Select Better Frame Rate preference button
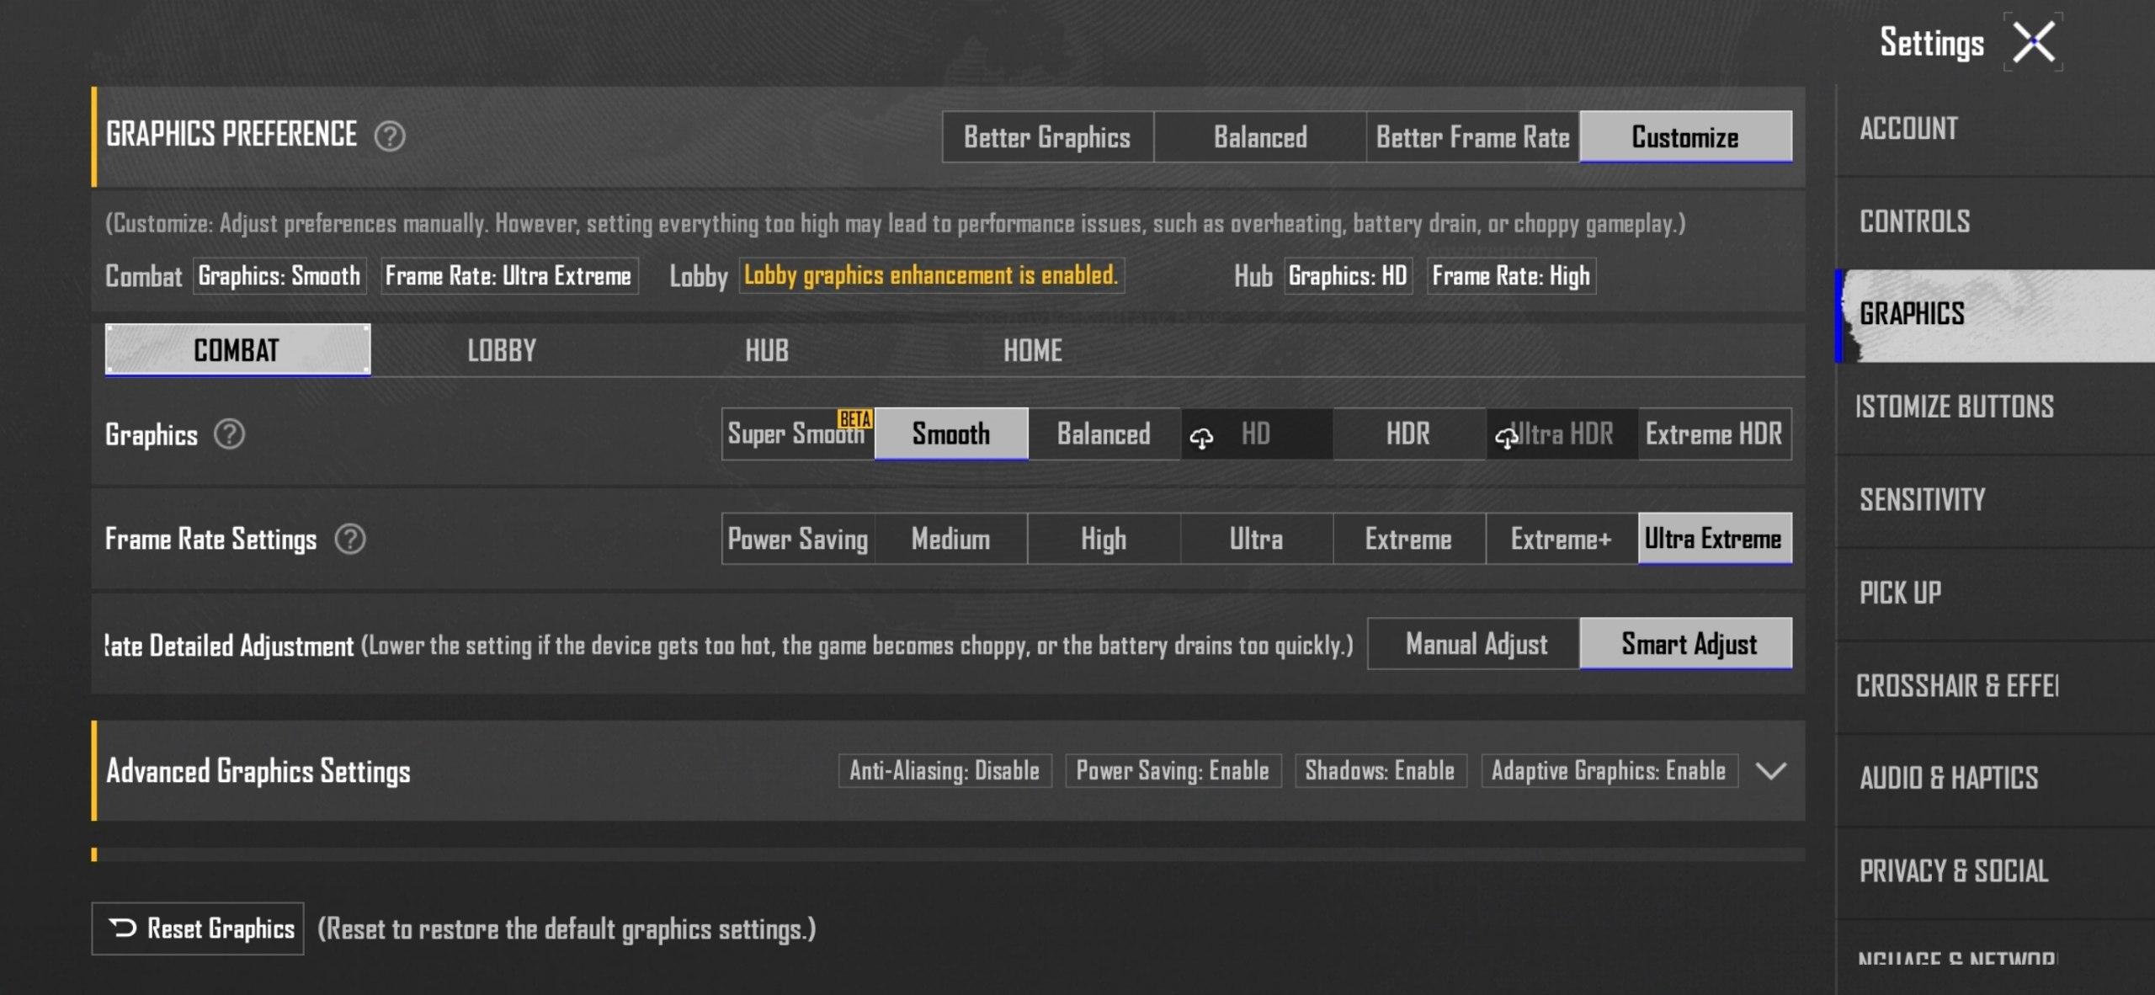 point(1472,137)
